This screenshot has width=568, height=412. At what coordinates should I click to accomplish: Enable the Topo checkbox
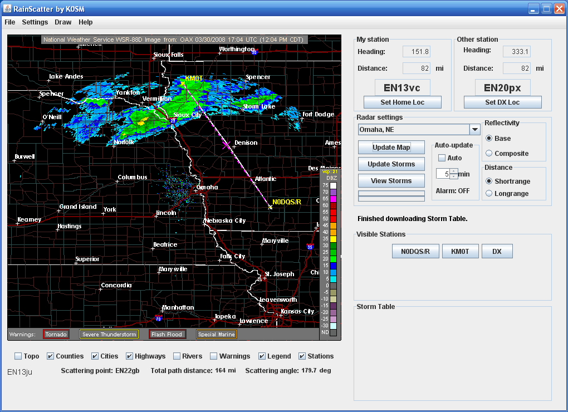(x=18, y=356)
